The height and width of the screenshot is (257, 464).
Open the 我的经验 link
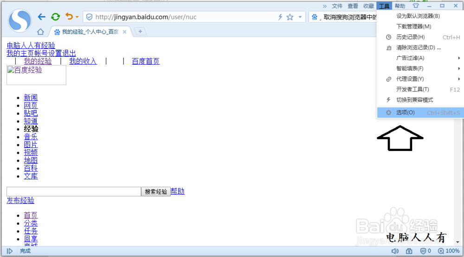(38, 61)
